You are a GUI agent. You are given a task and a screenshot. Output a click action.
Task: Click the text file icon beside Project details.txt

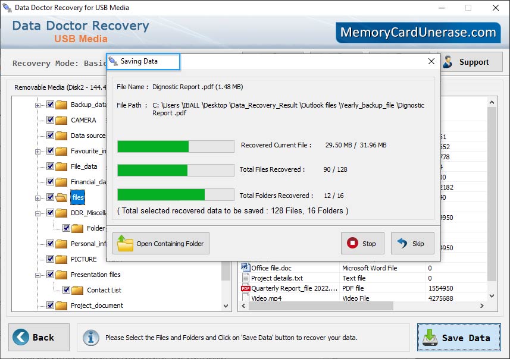(245, 278)
